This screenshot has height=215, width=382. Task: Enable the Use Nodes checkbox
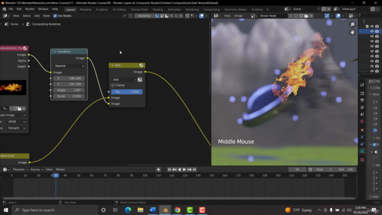point(55,16)
